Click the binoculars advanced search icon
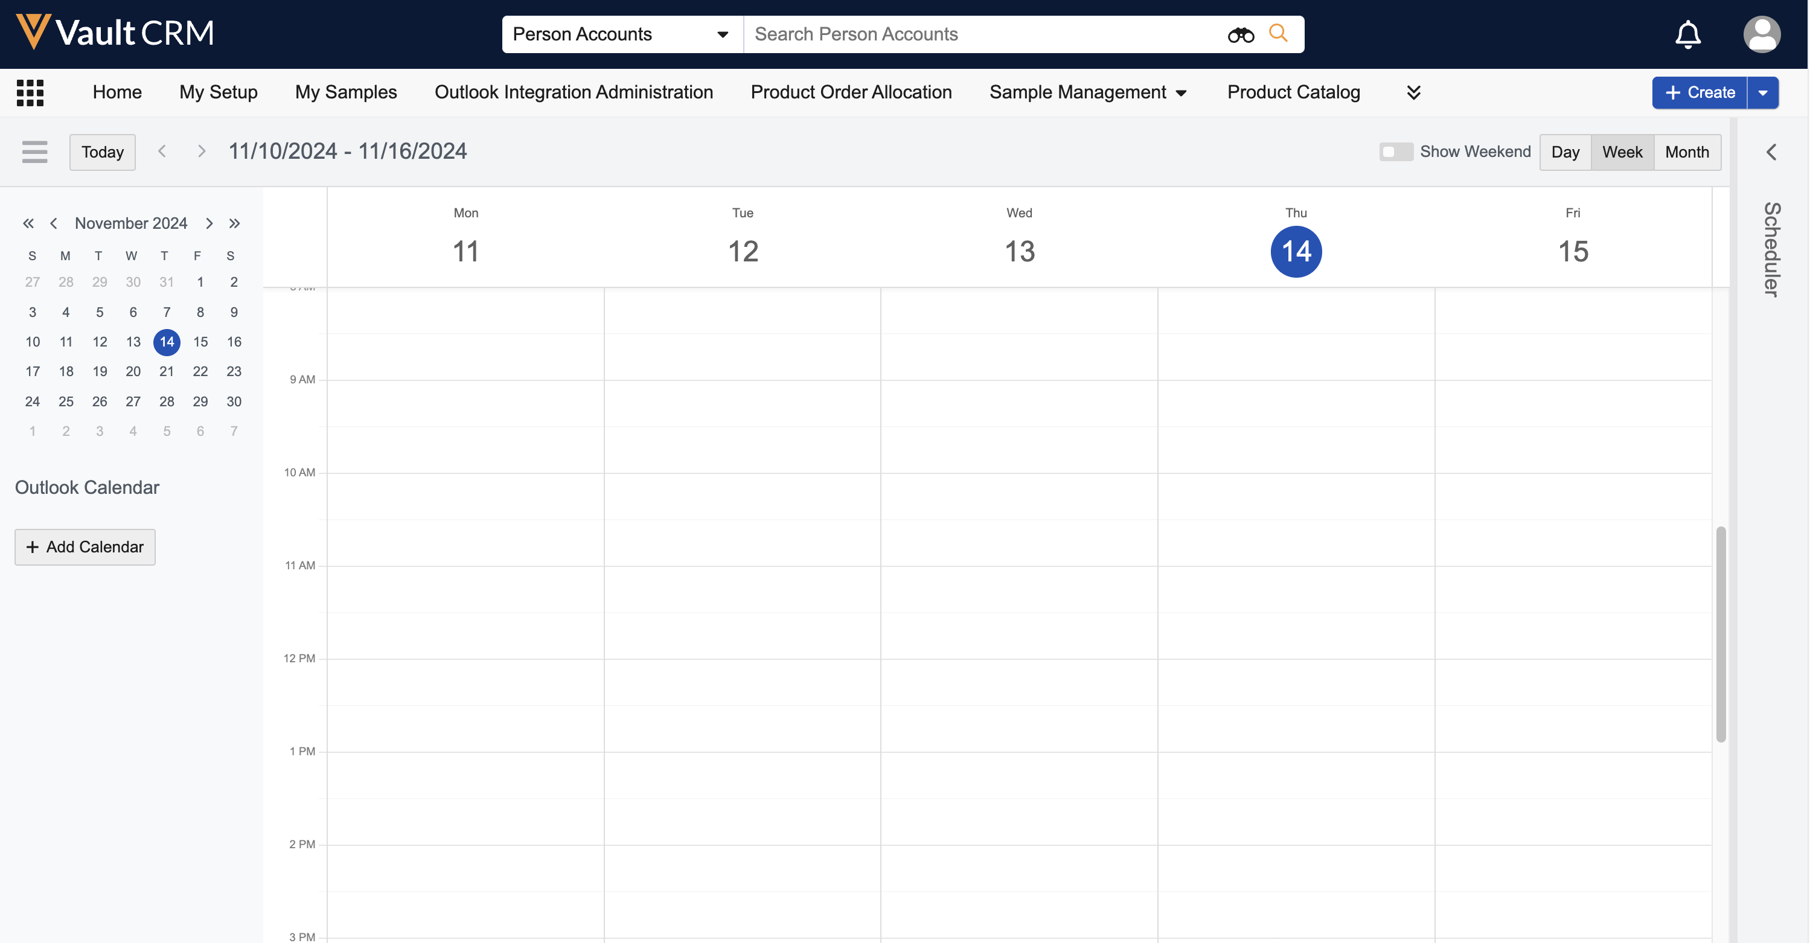This screenshot has width=1810, height=943. click(1240, 34)
